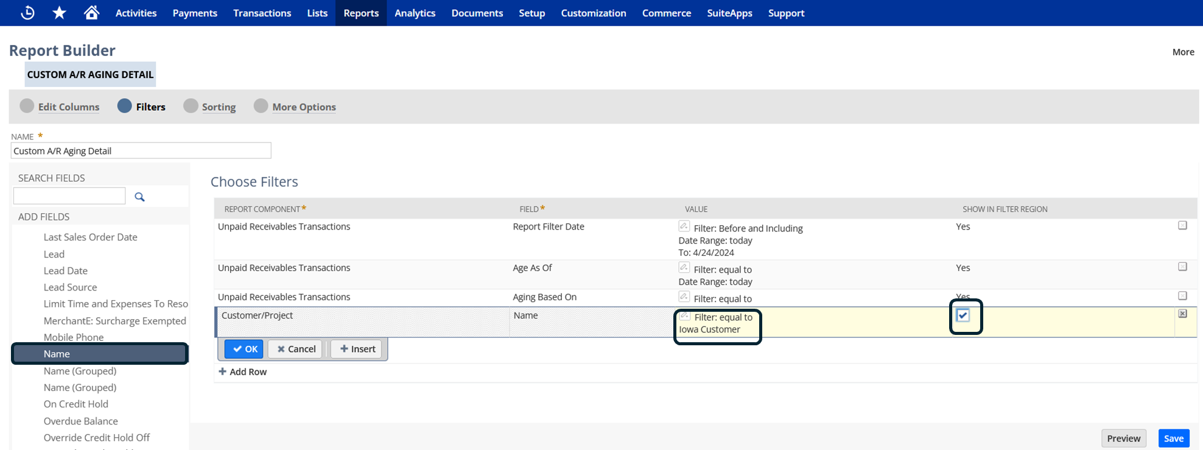Select the Lead field
The width and height of the screenshot is (1203, 450).
point(54,254)
